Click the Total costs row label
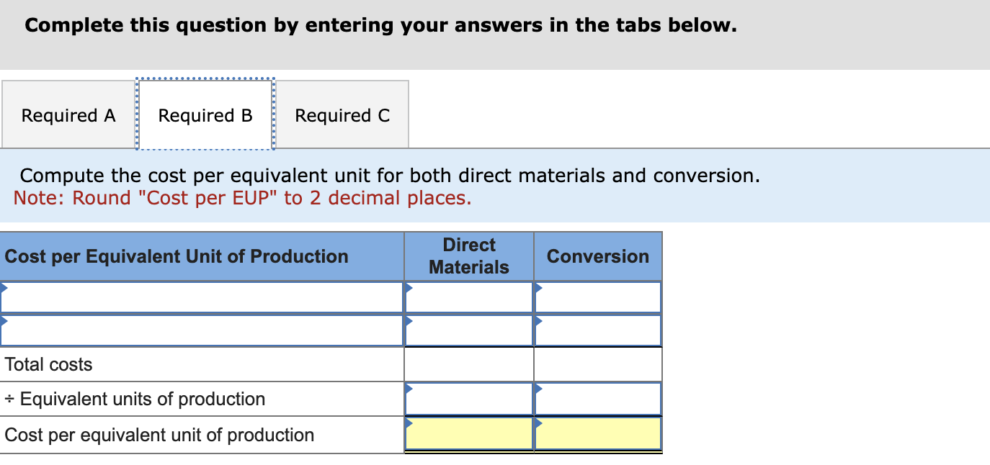 pos(49,364)
